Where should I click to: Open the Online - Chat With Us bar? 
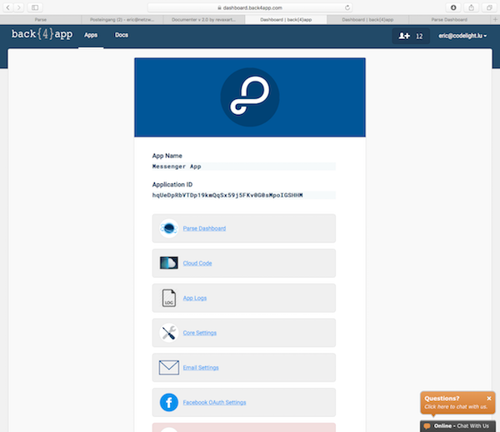coord(457,426)
